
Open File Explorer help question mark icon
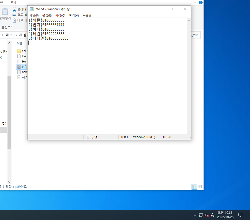pyautogui.click(x=201, y=3)
